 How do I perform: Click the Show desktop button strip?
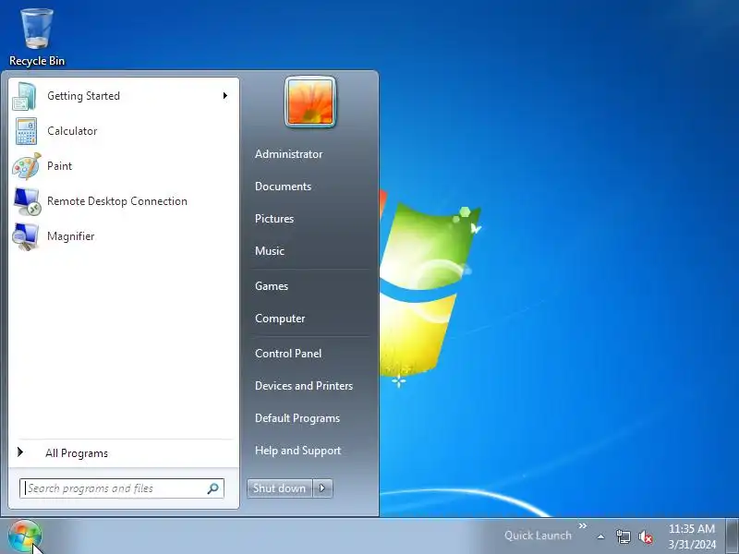pyautogui.click(x=733, y=536)
